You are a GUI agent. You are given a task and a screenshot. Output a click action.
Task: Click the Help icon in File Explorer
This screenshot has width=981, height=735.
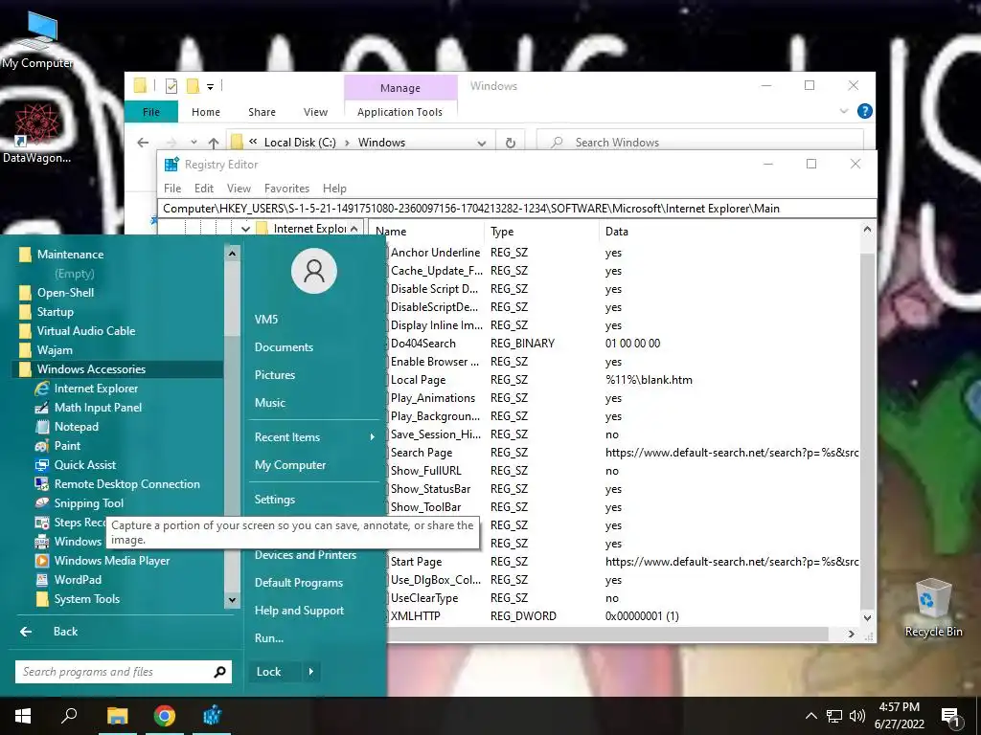[865, 111]
